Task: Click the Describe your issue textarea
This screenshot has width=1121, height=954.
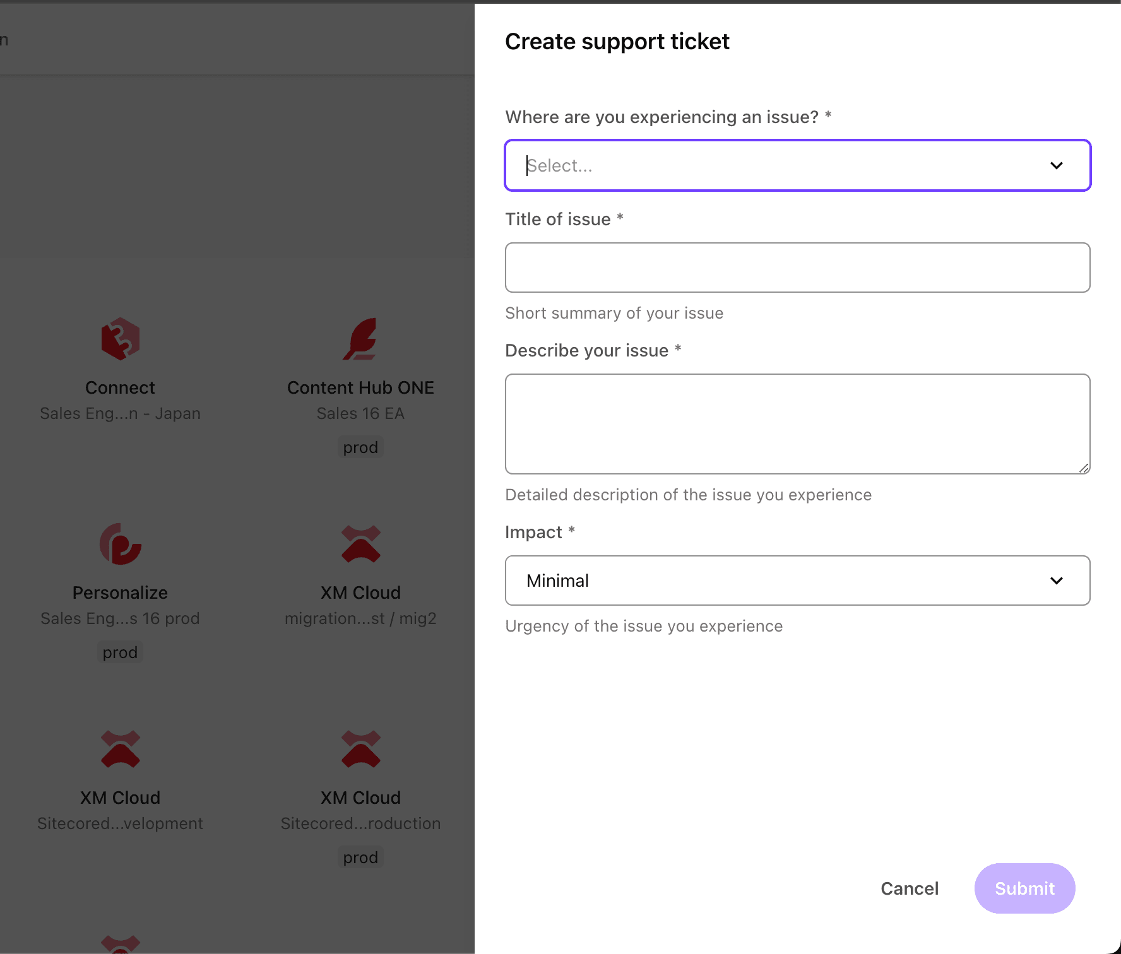Action: pos(797,423)
